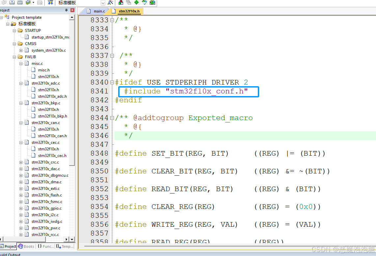The width and height of the screenshot is (376, 256).
Task: Click the Select Software Packs icon
Action: 144,2
